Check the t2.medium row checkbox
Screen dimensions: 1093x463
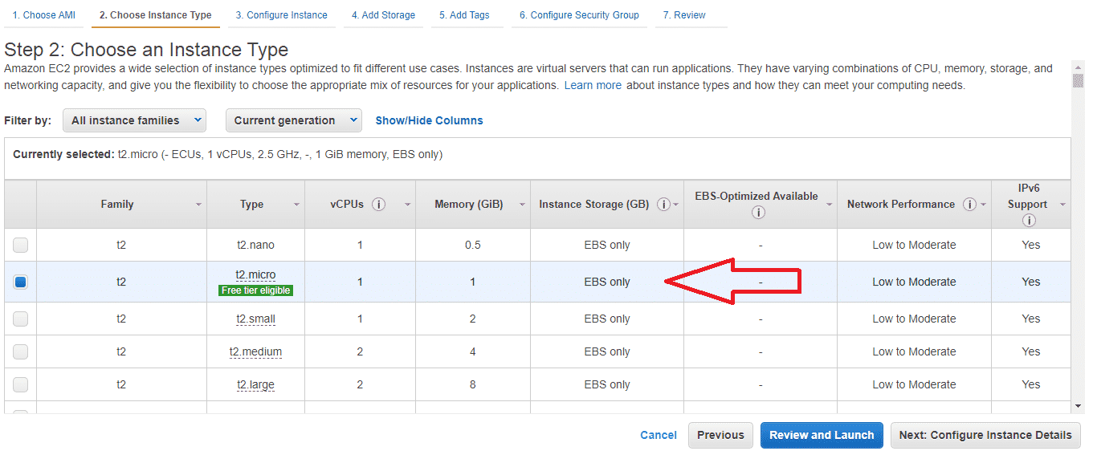20,351
